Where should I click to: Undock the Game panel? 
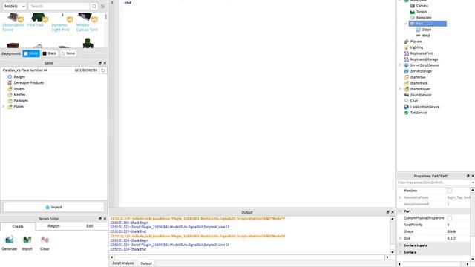click(100, 63)
